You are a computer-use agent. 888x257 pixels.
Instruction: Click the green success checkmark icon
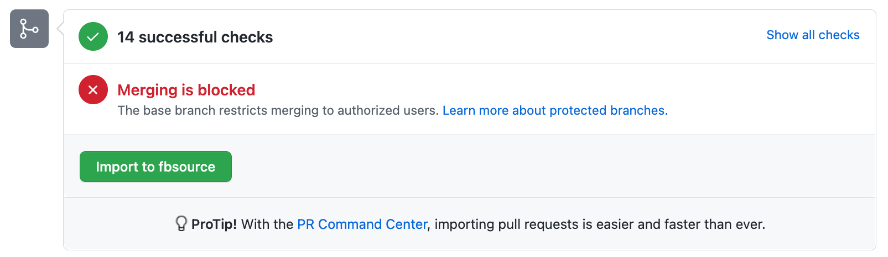pyautogui.click(x=93, y=36)
